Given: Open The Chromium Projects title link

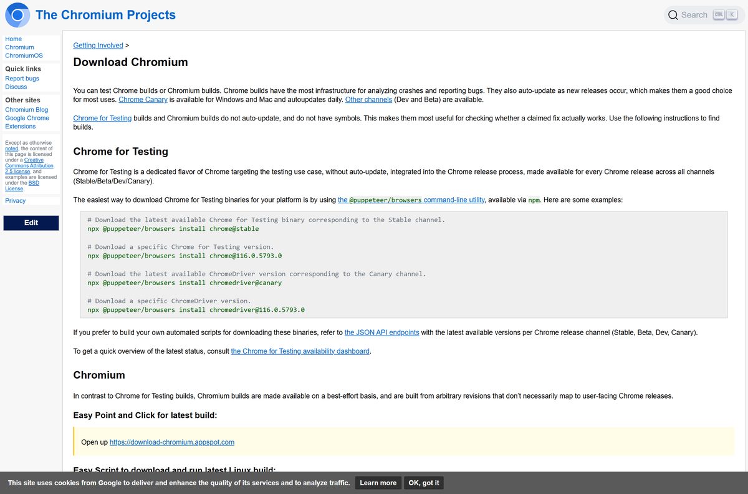Looking at the screenshot, I should pos(105,15).
